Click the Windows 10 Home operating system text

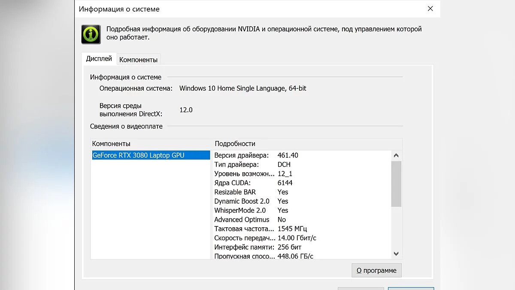click(242, 88)
